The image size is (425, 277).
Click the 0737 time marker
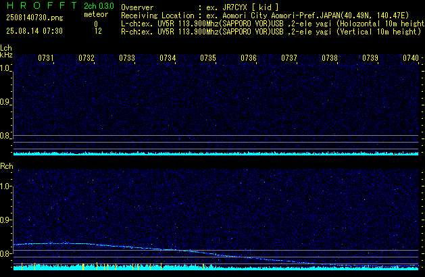289,58
